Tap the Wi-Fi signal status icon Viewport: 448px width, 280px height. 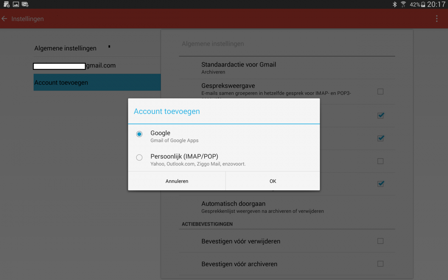[x=403, y=4]
